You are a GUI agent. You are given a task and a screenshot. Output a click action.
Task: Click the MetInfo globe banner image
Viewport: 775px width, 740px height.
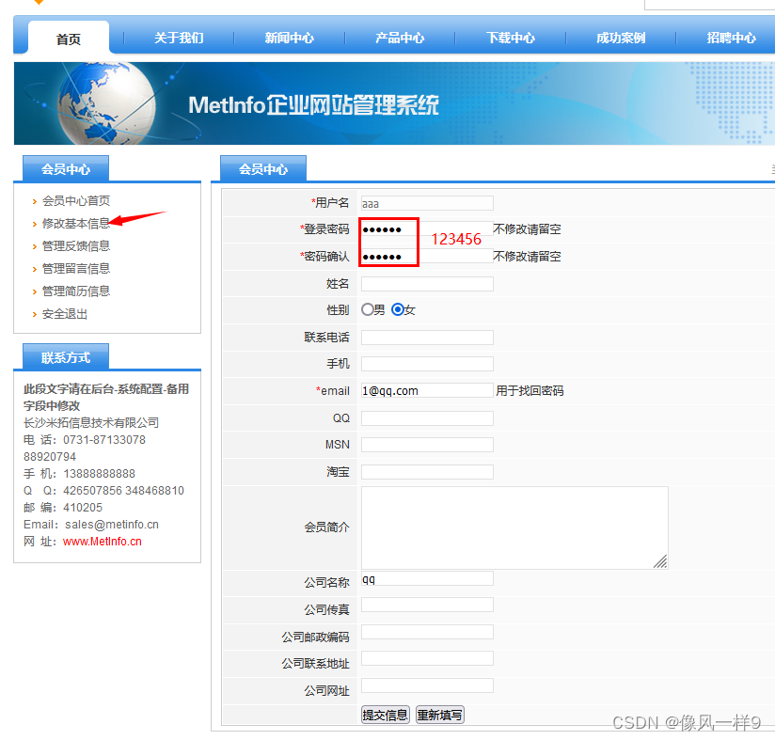click(394, 103)
